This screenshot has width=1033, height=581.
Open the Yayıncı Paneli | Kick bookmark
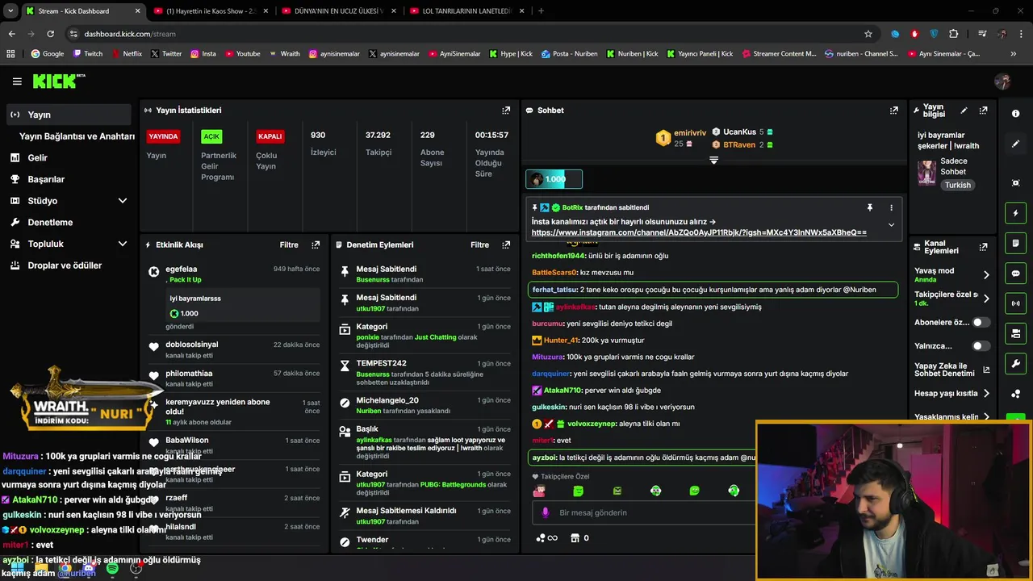700,54
